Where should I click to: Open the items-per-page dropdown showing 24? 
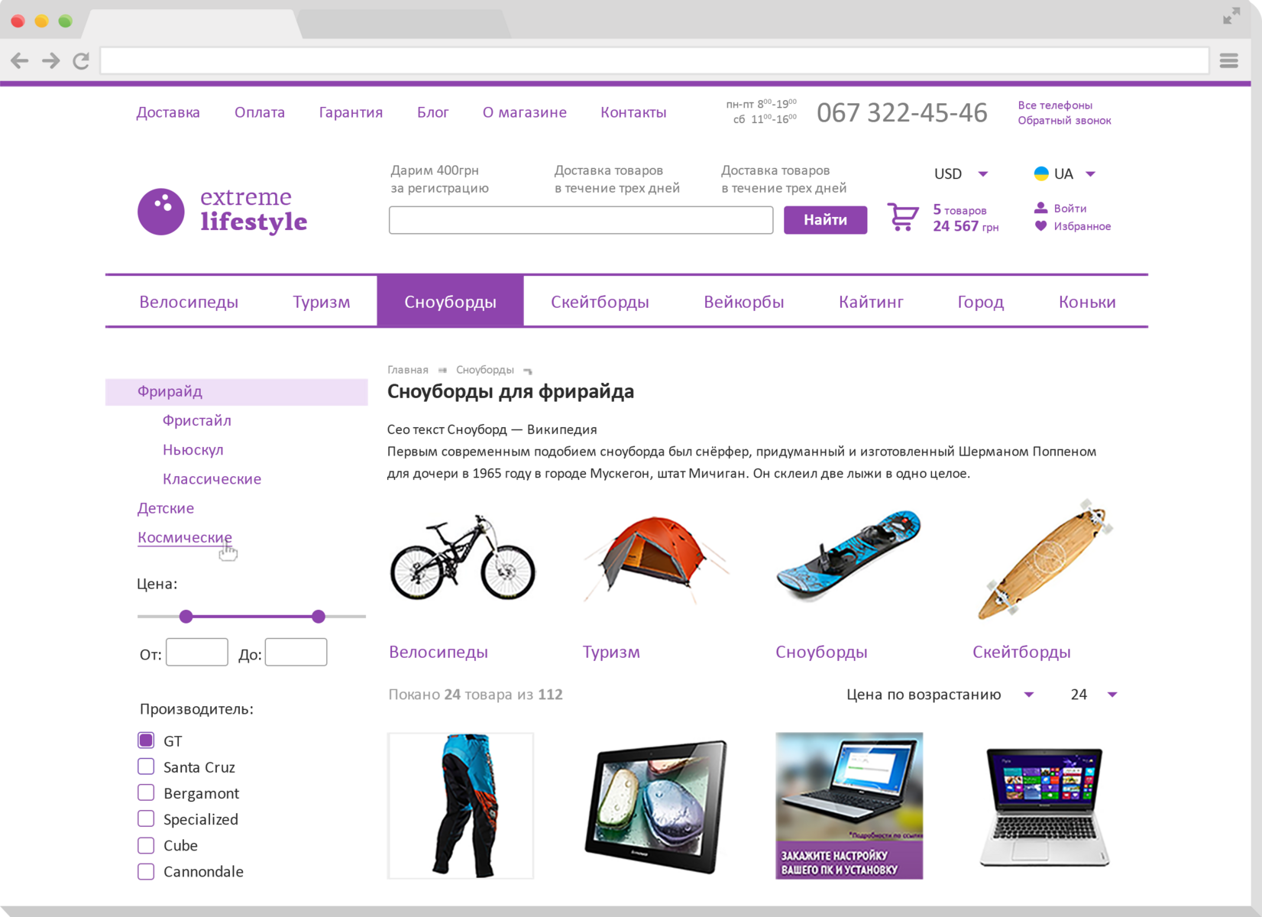click(x=1094, y=695)
